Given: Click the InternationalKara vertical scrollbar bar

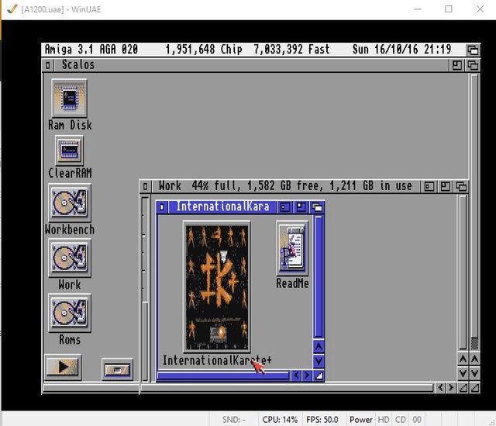Looking at the screenshot, I should [319, 276].
